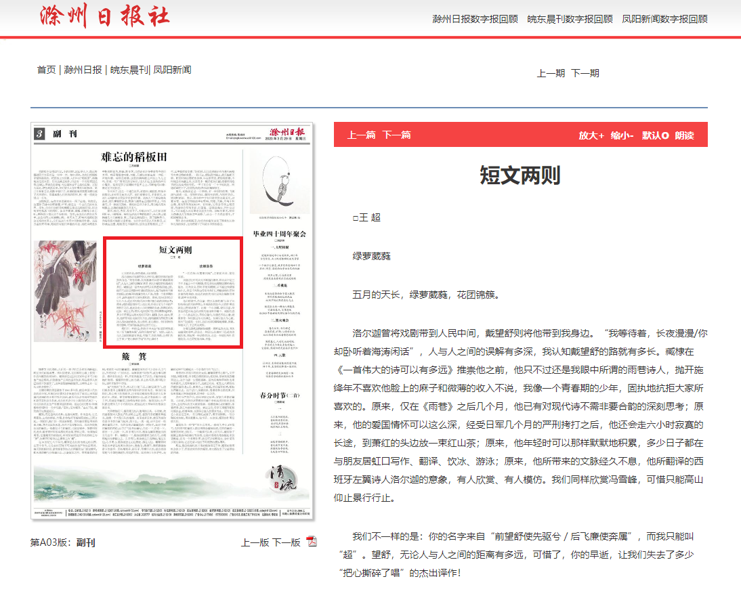The width and height of the screenshot is (741, 602).
Task: Go to 上一期 issue
Action: pyautogui.click(x=551, y=73)
